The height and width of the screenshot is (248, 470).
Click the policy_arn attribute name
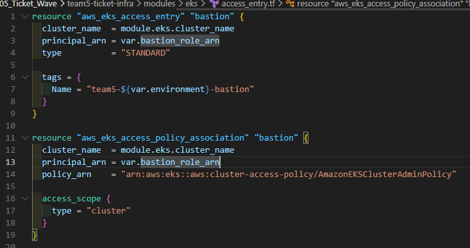(67, 174)
